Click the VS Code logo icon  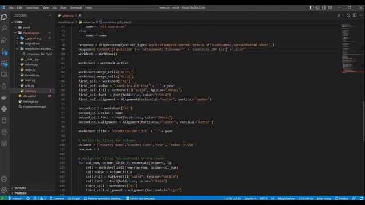point(2,7)
